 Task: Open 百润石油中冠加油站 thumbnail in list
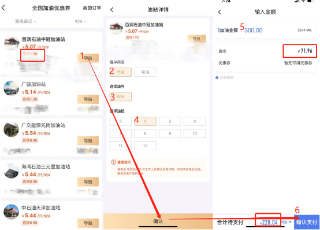pos(12,43)
